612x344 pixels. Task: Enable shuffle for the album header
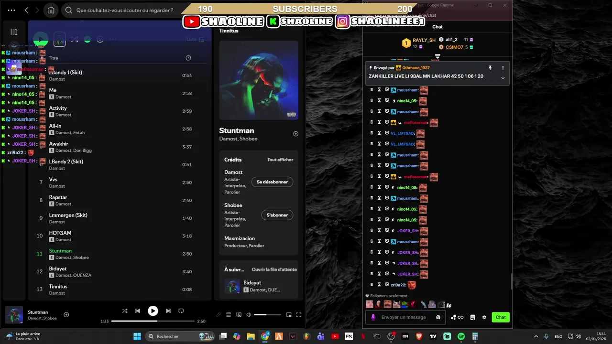pyautogui.click(x=75, y=39)
